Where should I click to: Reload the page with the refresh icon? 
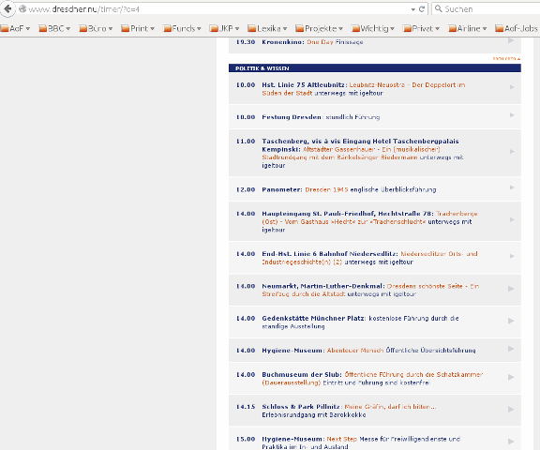(x=422, y=9)
